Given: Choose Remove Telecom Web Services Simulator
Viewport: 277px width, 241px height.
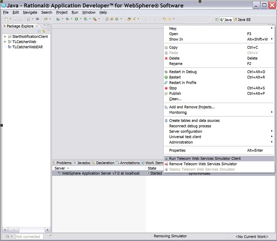Looking at the screenshot, I should (219, 164).
